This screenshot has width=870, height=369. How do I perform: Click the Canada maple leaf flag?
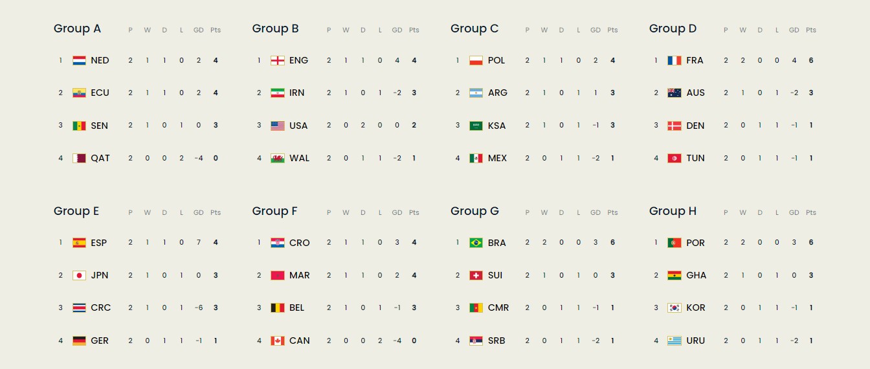point(278,341)
